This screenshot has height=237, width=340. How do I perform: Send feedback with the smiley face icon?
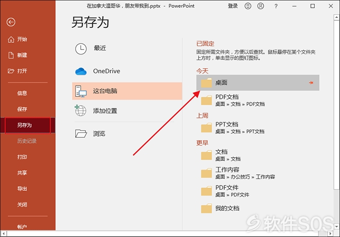pyautogui.click(x=248, y=6)
